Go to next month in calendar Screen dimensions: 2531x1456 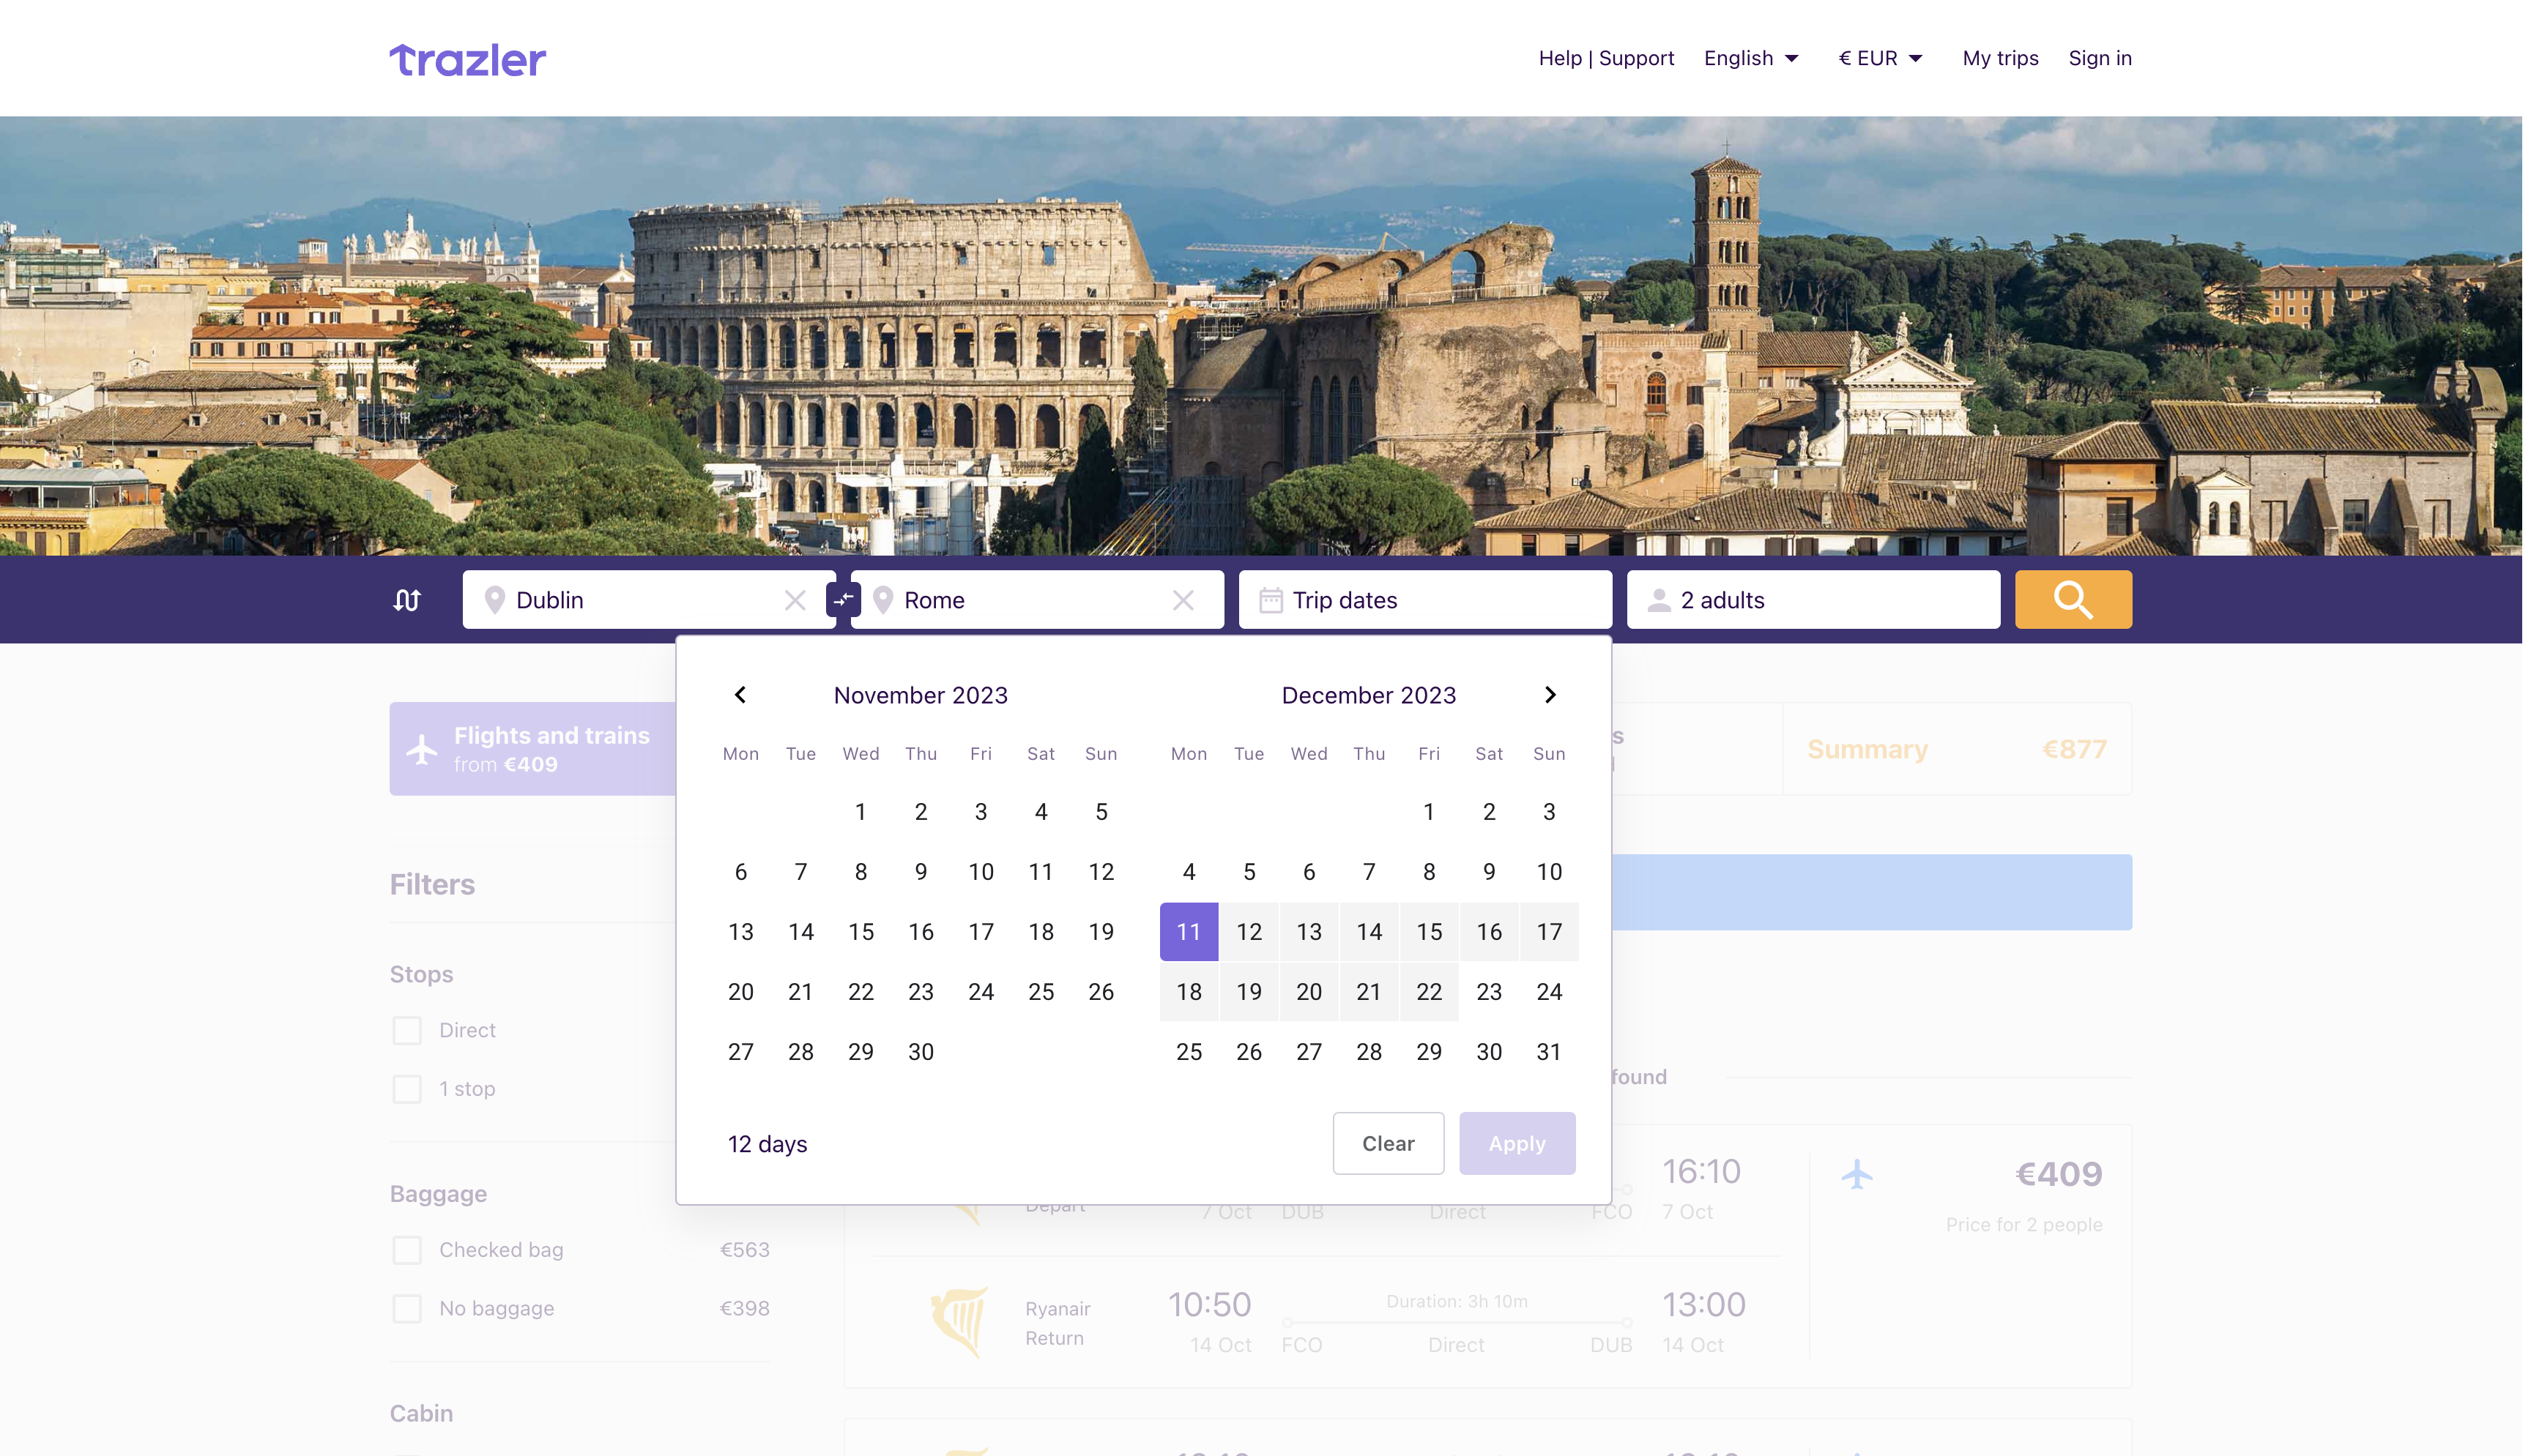pyautogui.click(x=1550, y=694)
